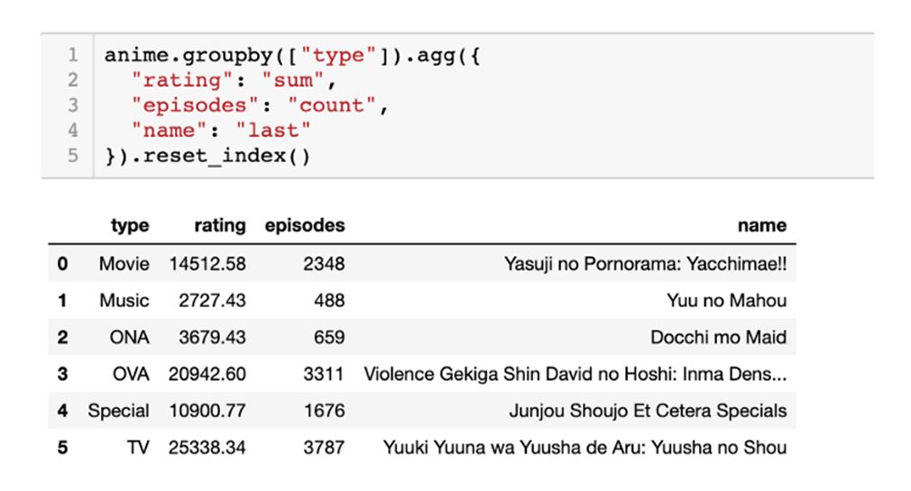Screen dimensions: 911x491
Task: Click the TV rating value 25338.34
Action: [207, 447]
